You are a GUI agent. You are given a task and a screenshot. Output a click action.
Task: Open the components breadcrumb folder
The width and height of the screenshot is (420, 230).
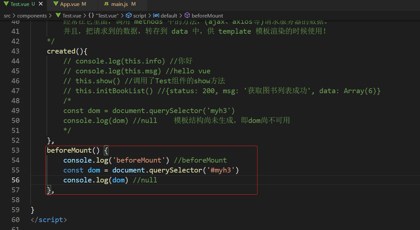pyautogui.click(x=32, y=16)
